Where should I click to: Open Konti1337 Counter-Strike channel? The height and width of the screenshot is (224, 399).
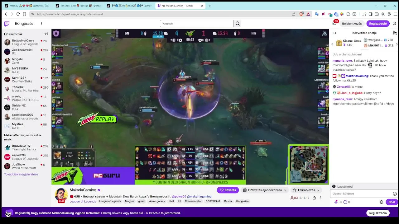point(26,79)
